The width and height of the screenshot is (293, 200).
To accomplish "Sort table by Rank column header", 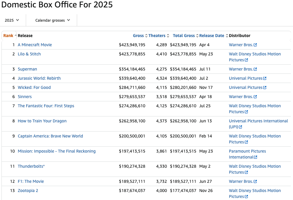I will coord(8,36).
